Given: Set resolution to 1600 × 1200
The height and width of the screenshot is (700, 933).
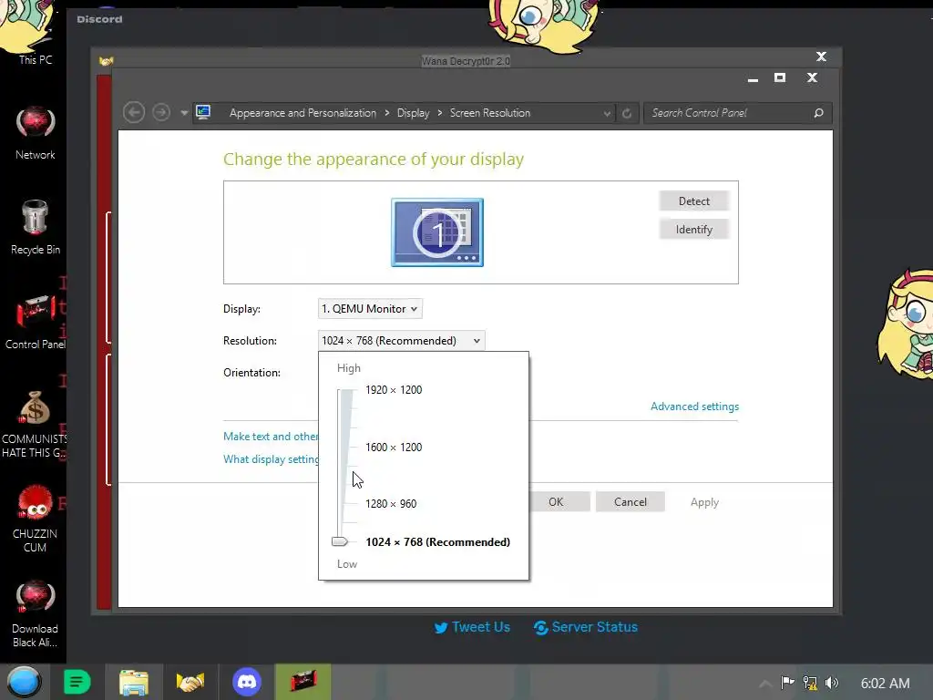Looking at the screenshot, I should [x=394, y=447].
